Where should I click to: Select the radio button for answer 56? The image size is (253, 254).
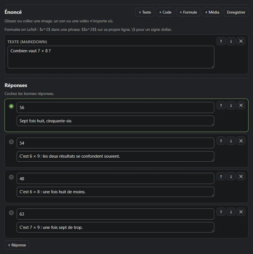click(11, 106)
